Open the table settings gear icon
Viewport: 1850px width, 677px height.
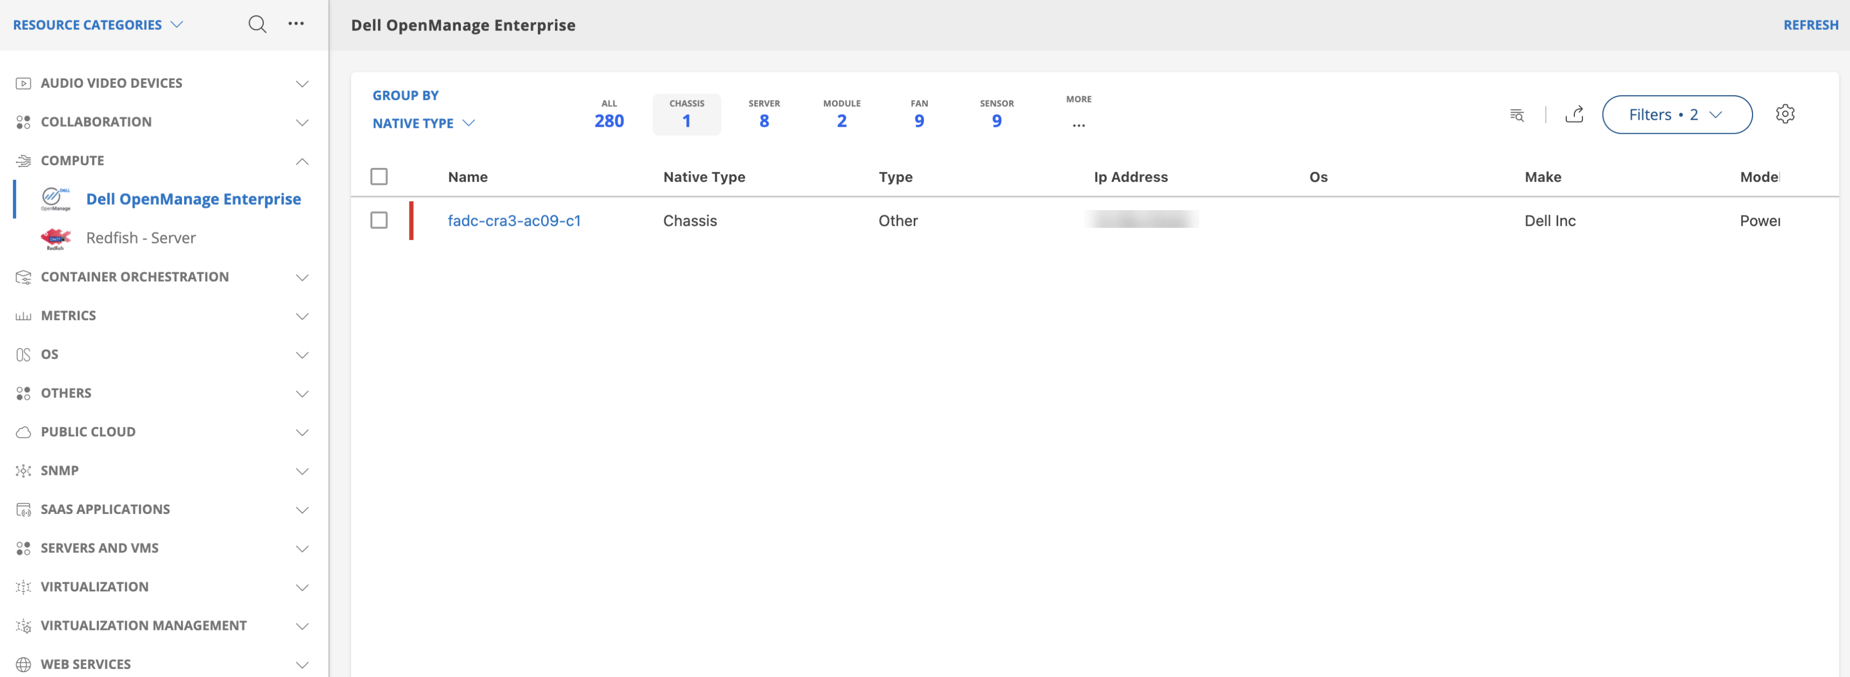(x=1785, y=113)
